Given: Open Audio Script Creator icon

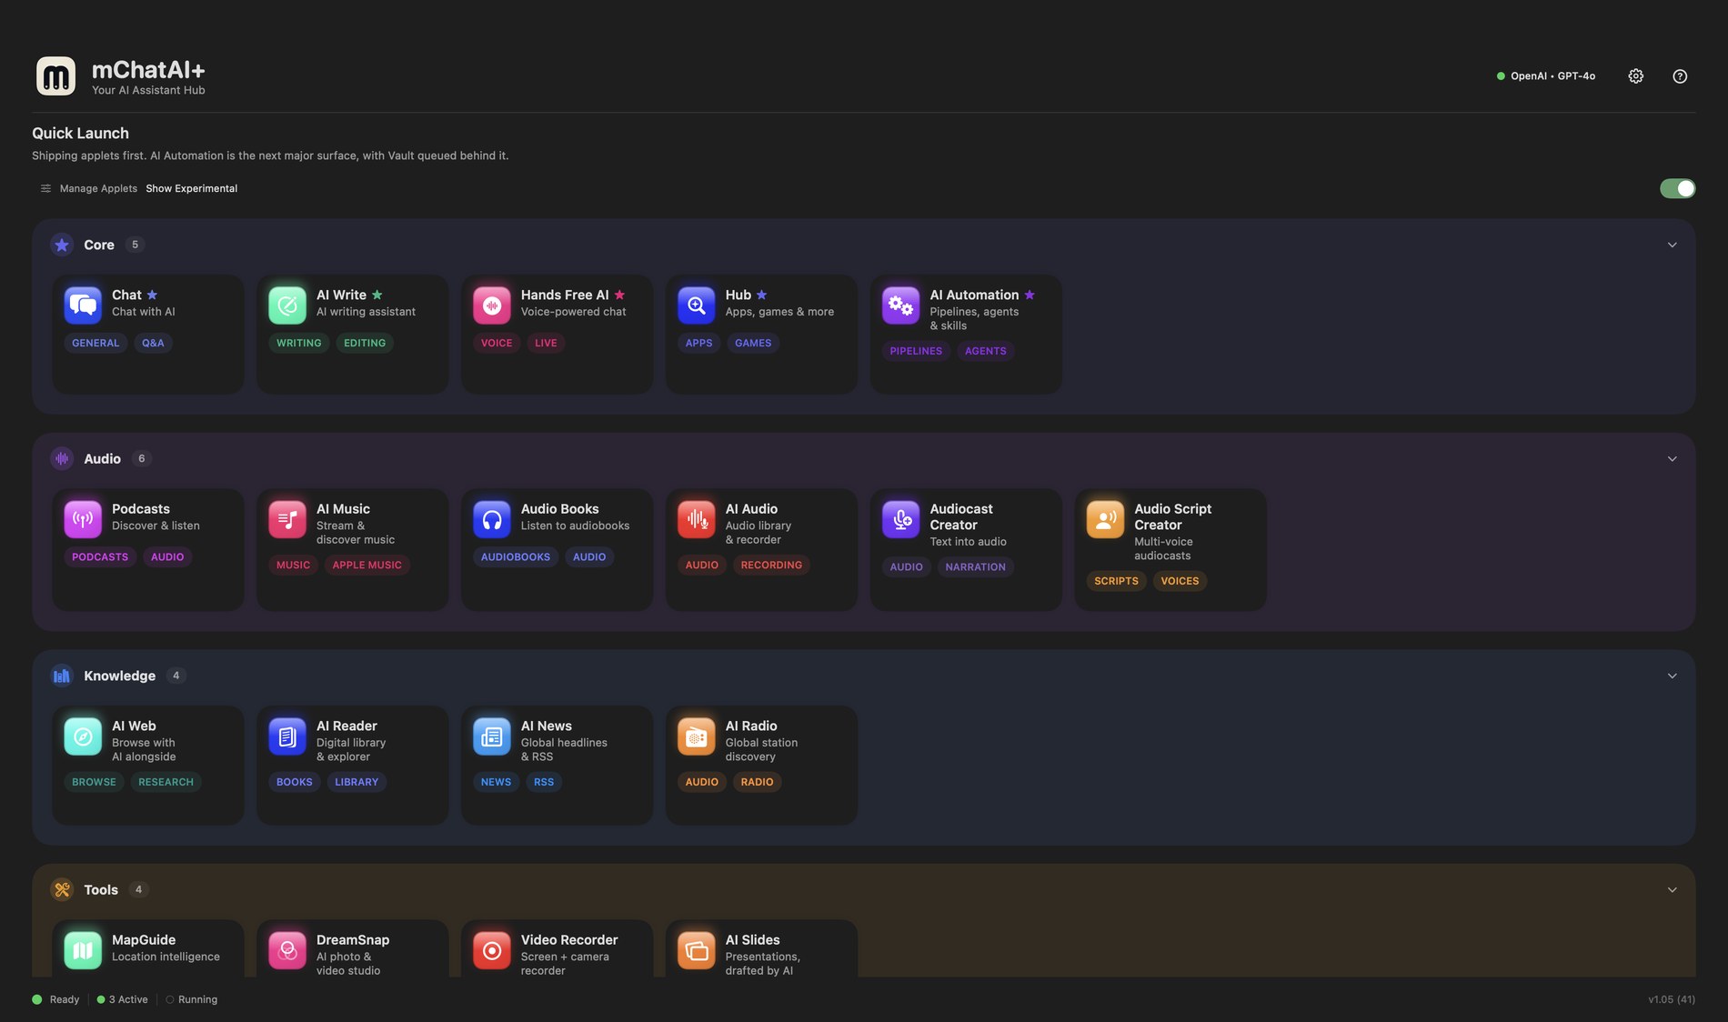Looking at the screenshot, I should click(1106, 519).
